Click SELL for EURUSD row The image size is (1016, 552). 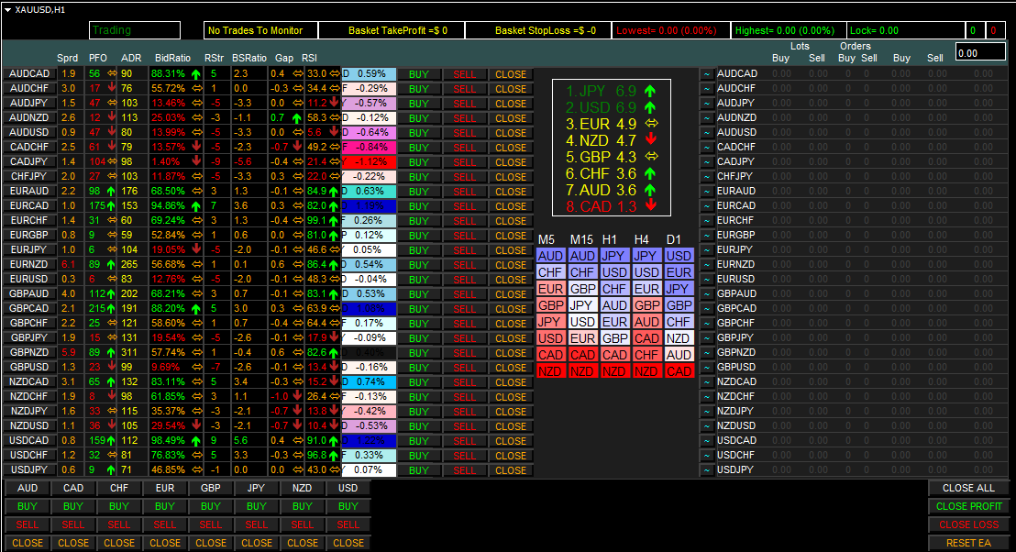point(464,280)
